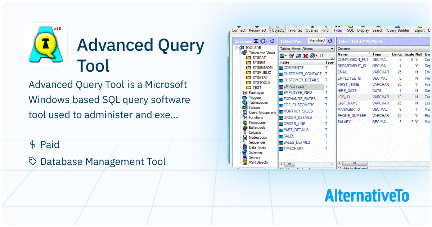Click the Filter object field
The height and width of the screenshot is (227, 432).
pyautogui.click(x=317, y=41)
